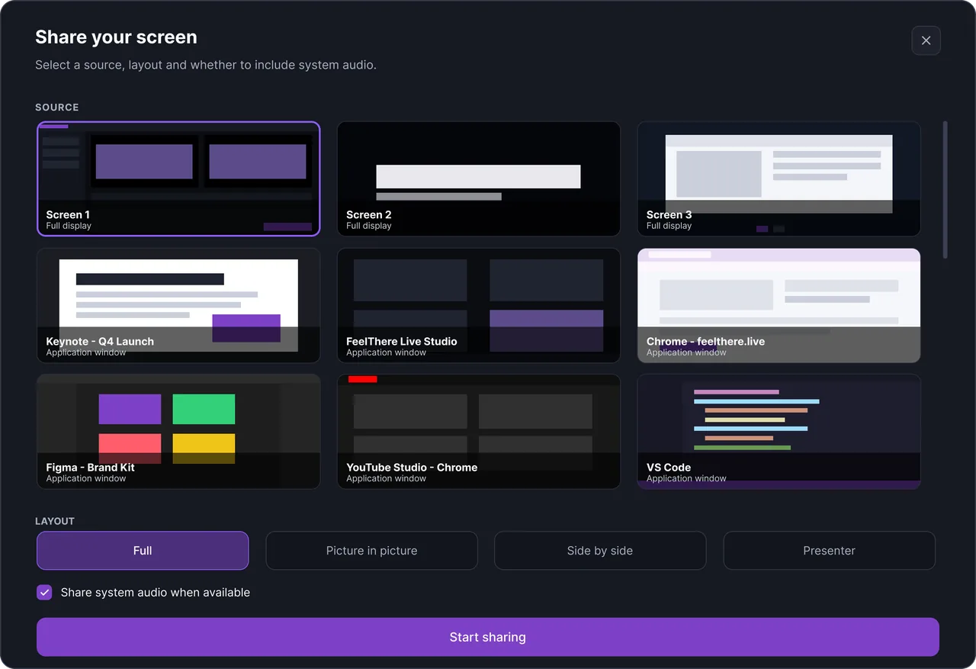Choose the FeelThere Live Studio window
The width and height of the screenshot is (976, 669).
pos(479,305)
